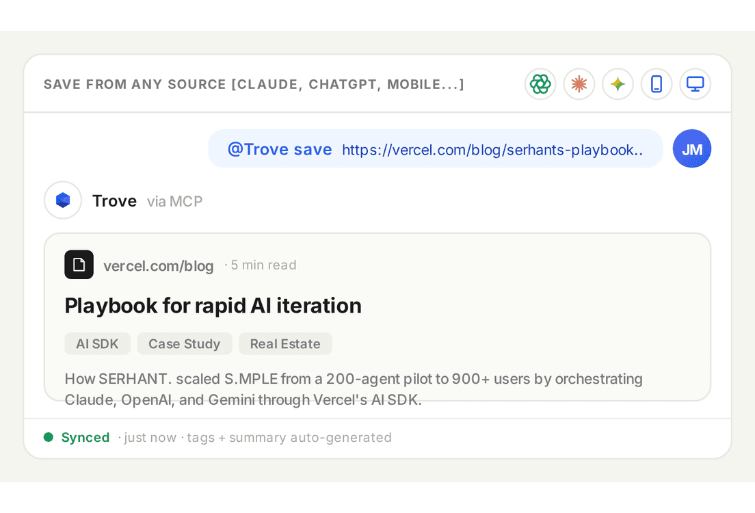Image resolution: width=755 pixels, height=513 pixels.
Task: Select the mobile phone source icon
Action: coord(657,84)
